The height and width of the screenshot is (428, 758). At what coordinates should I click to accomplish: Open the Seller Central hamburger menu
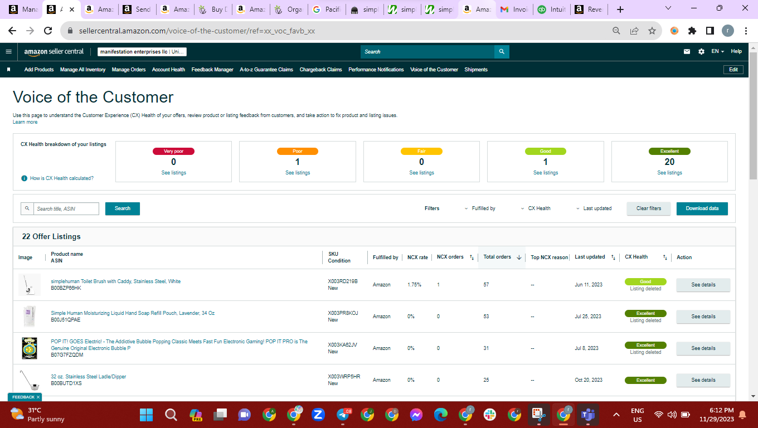tap(8, 52)
